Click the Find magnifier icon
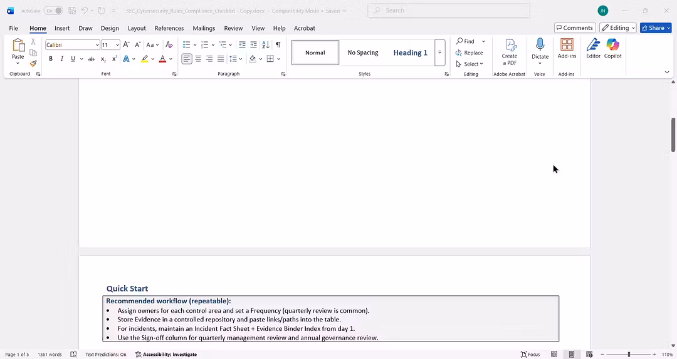 point(459,41)
